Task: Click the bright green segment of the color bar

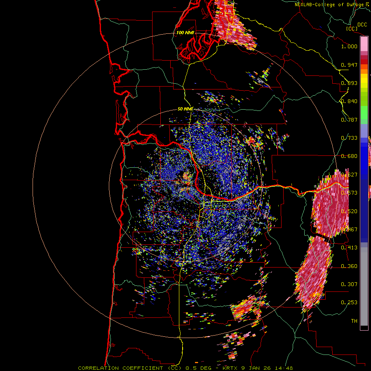Action: pyautogui.click(x=364, y=113)
